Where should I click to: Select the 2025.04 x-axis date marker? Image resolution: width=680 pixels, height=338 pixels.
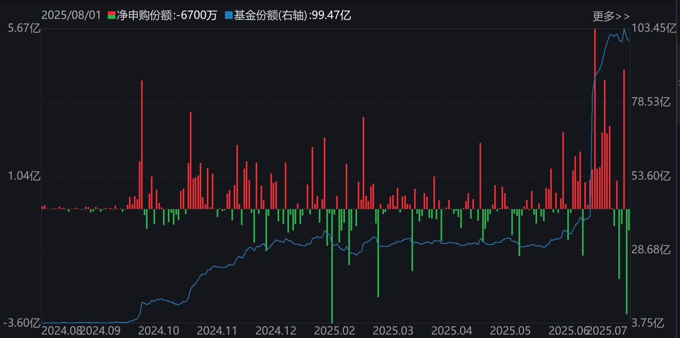point(452,331)
